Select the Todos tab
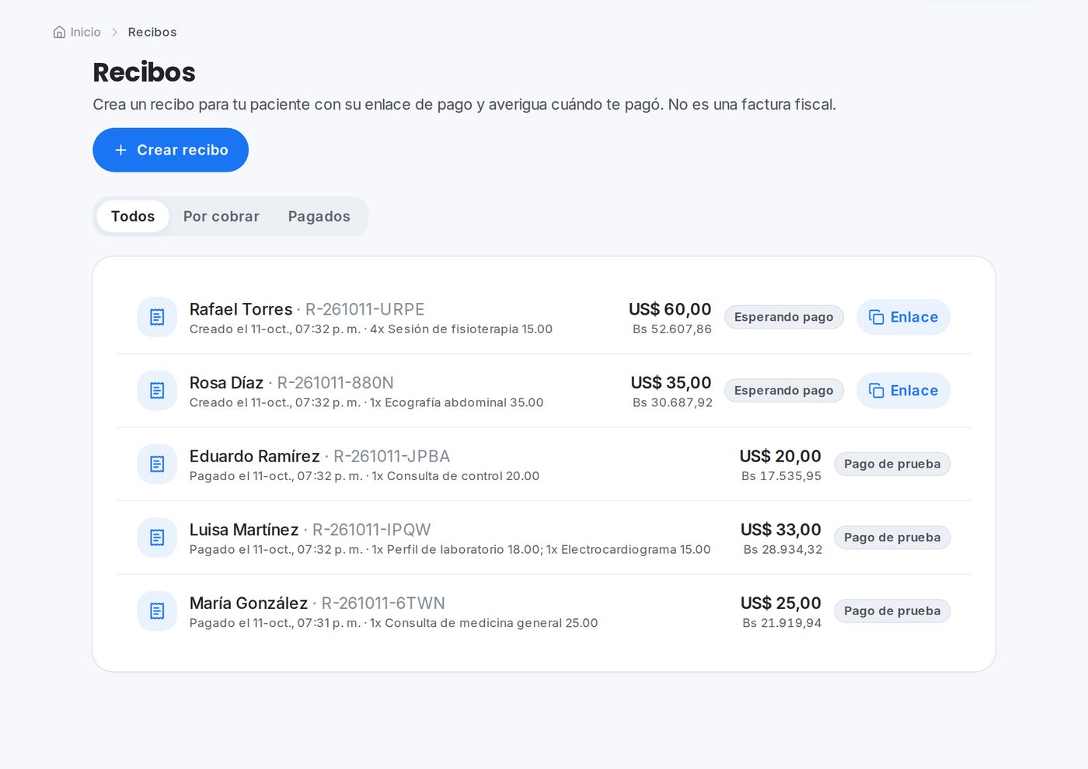This screenshot has height=769, width=1088. pos(133,217)
